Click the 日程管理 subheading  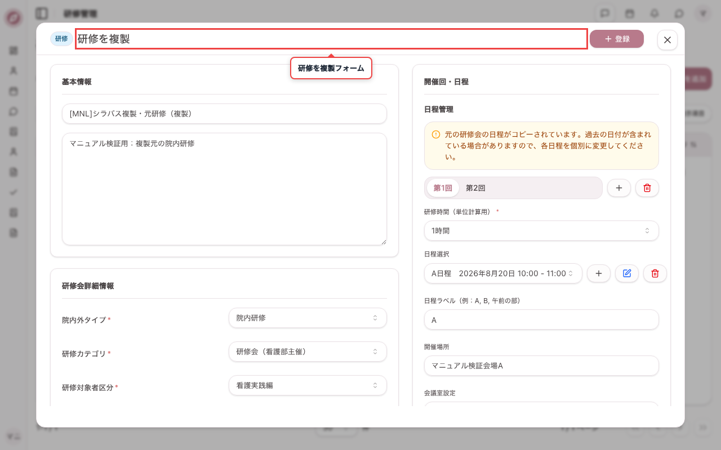coord(439,109)
